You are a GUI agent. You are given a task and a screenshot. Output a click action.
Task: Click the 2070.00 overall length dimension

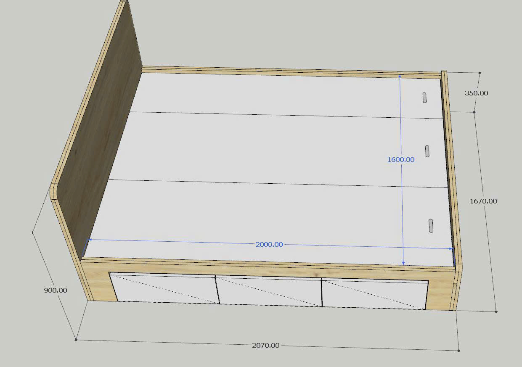265,345
